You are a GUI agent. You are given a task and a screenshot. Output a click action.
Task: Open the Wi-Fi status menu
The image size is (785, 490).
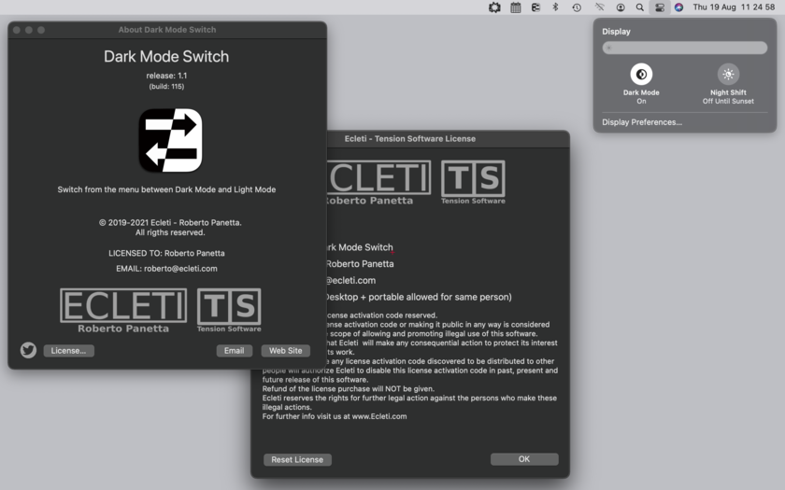pyautogui.click(x=599, y=7)
